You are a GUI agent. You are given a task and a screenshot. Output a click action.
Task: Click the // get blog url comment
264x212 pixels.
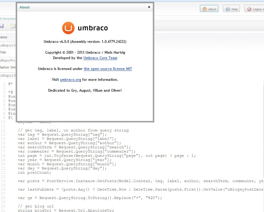[36, 206]
